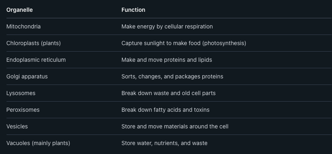Viewport: 332px width, 154px height.
Task: Click the word 'Golgi' in the table
Action: [x=13, y=76]
